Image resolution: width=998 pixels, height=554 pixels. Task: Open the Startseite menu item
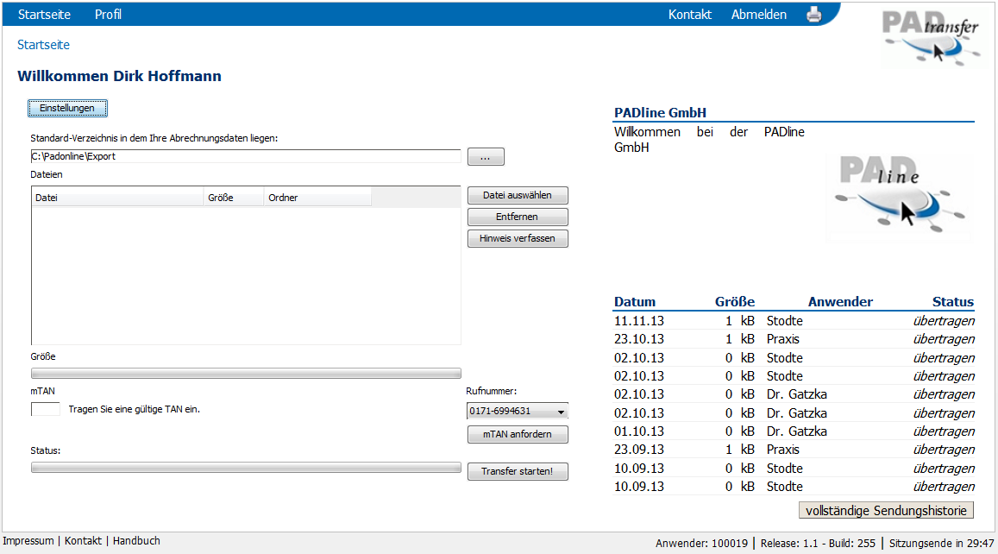[44, 15]
